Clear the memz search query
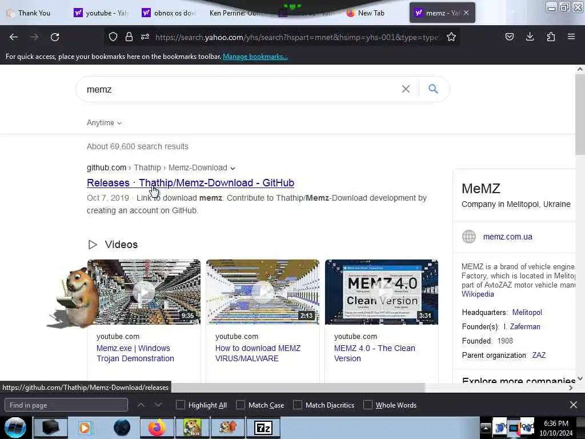 pos(406,89)
